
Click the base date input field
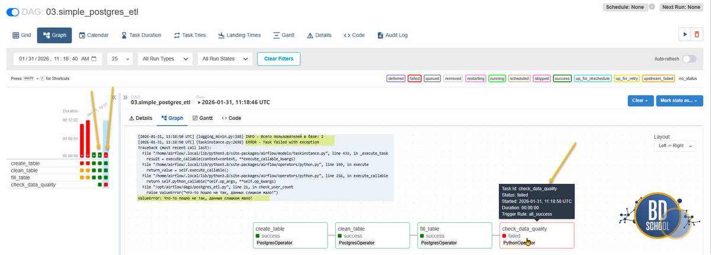click(58, 59)
